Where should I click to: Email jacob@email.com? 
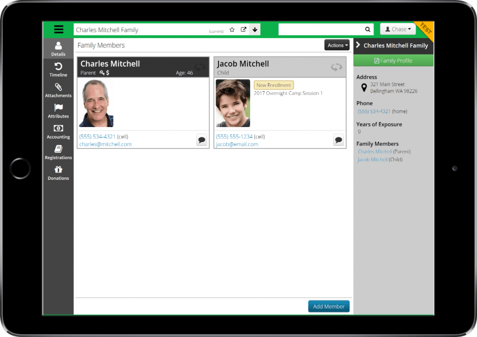(237, 144)
